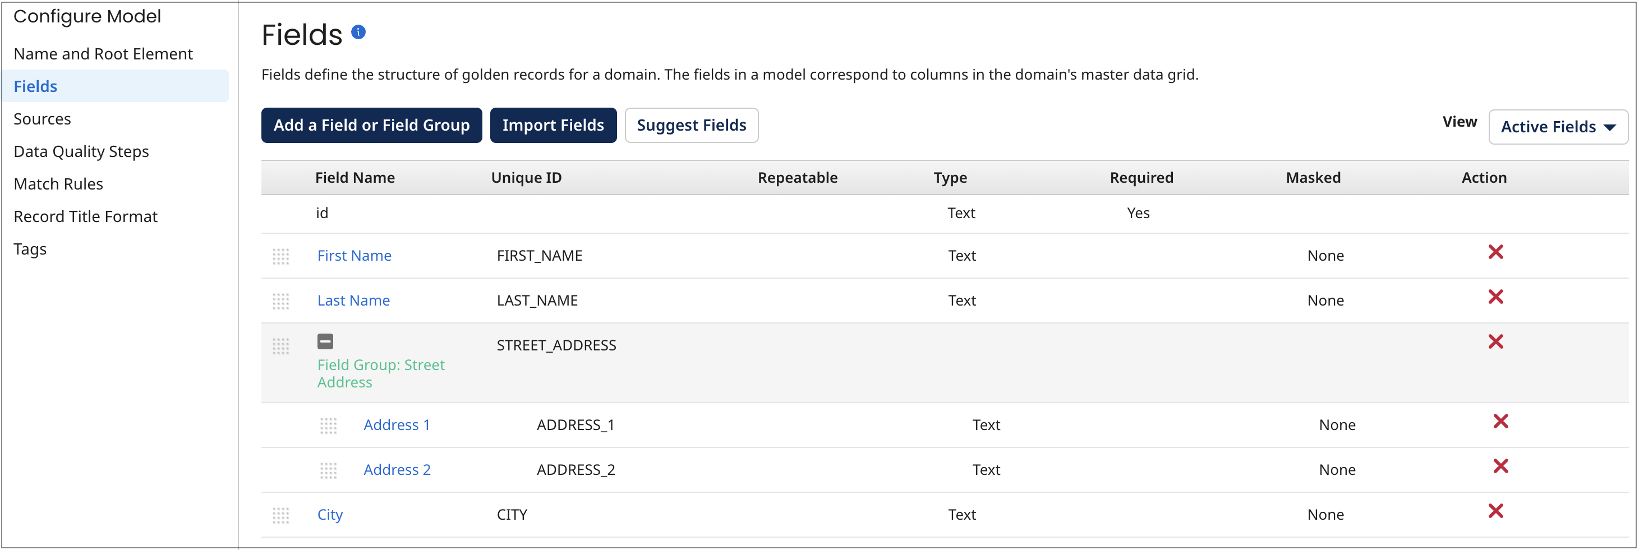Delete the Last Name field with red X
This screenshot has height=550, width=1639.
click(x=1497, y=297)
